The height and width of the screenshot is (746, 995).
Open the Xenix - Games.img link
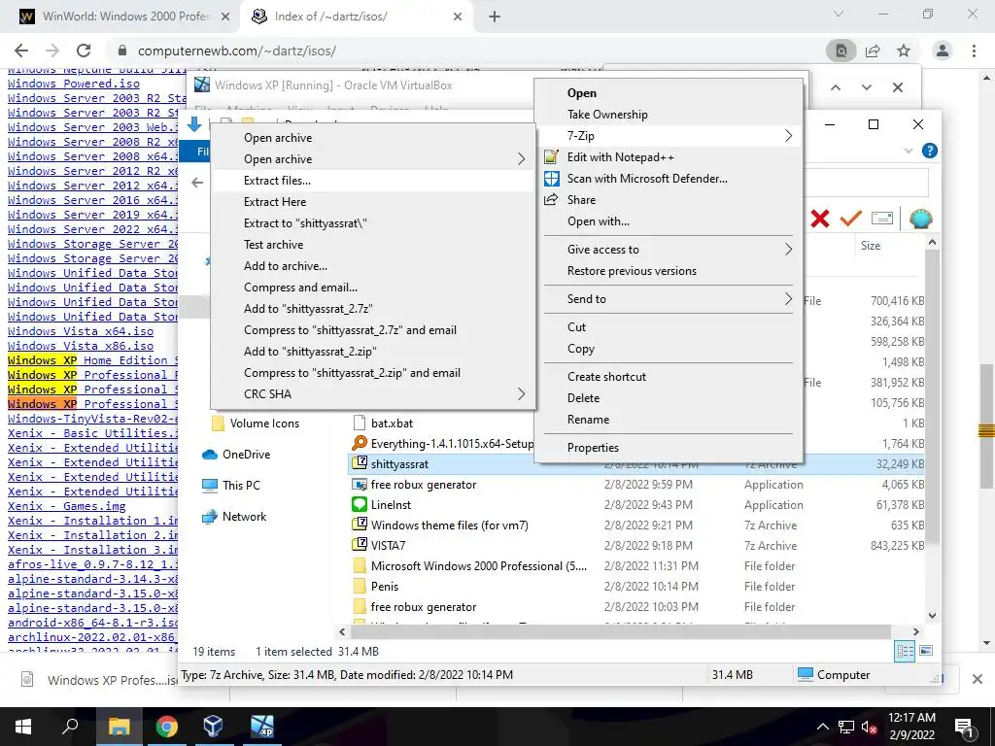coord(67,506)
